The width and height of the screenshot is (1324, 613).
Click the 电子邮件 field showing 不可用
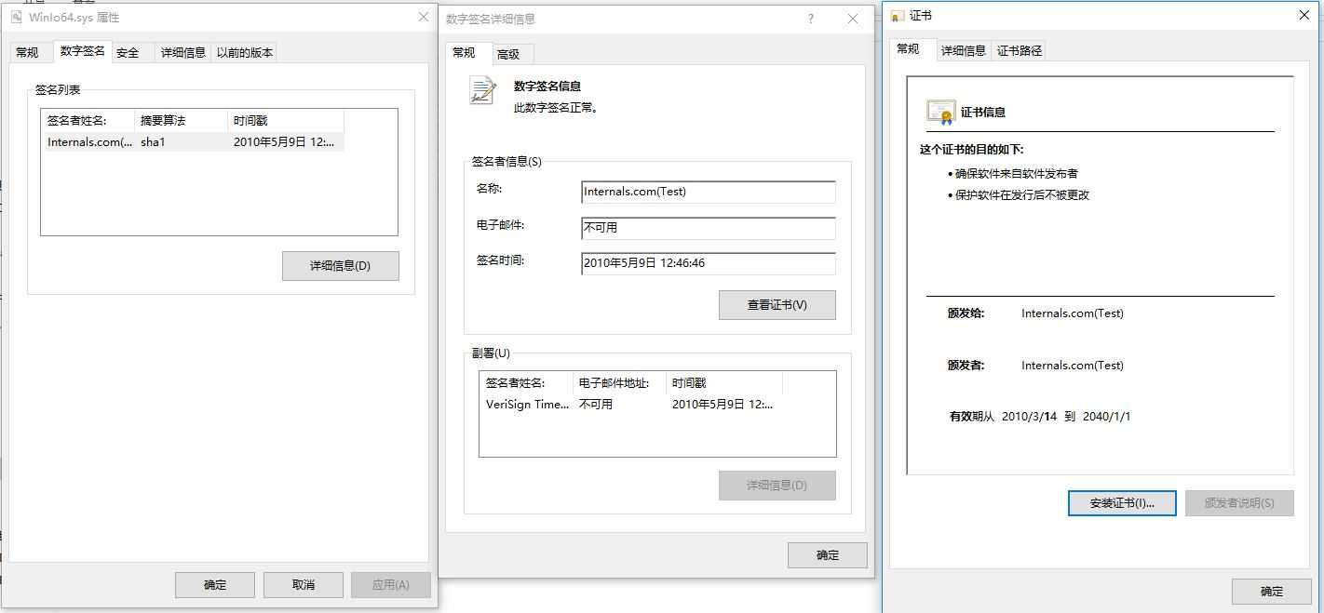(x=709, y=228)
